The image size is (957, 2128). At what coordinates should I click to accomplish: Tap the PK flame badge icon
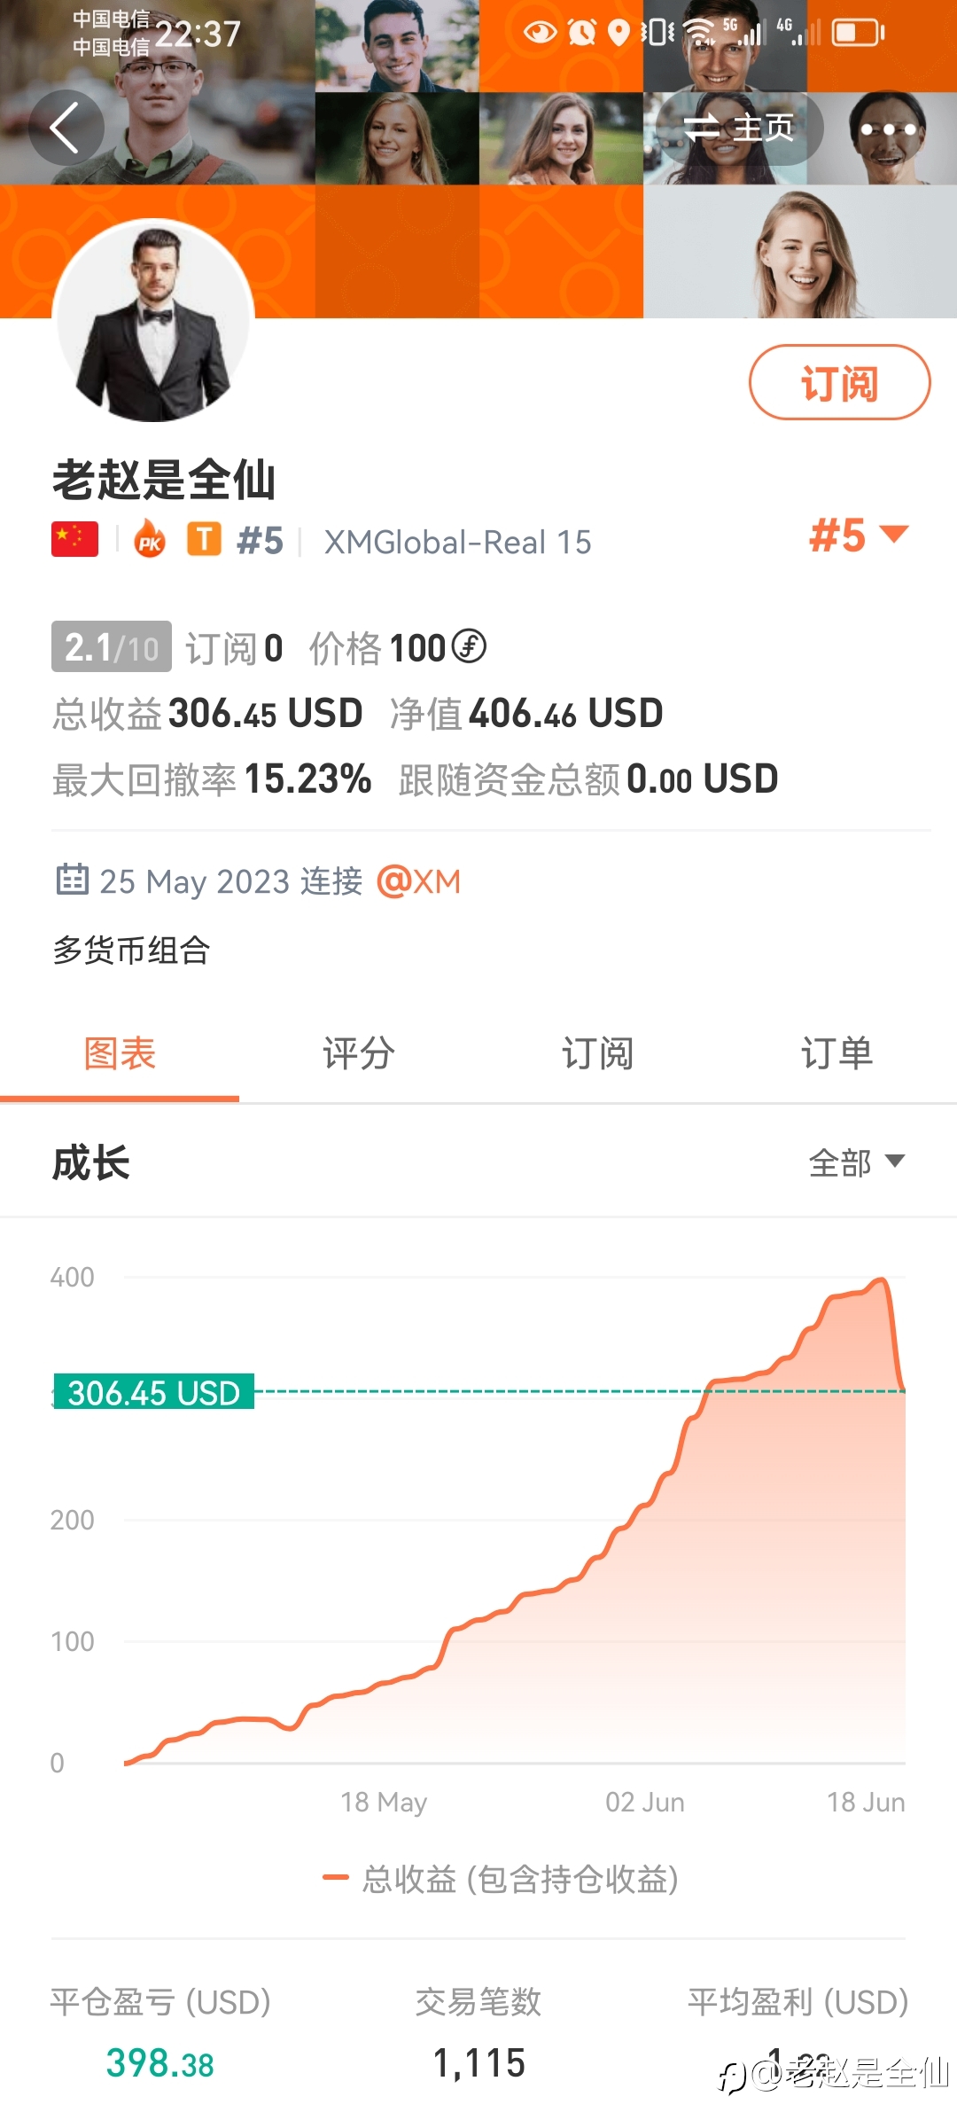coord(150,539)
